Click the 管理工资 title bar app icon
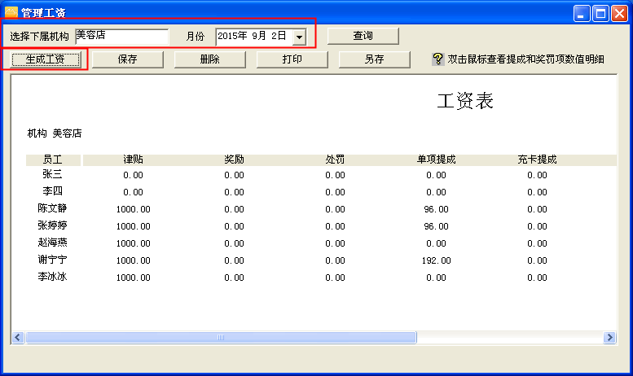The image size is (633, 376). tap(11, 12)
